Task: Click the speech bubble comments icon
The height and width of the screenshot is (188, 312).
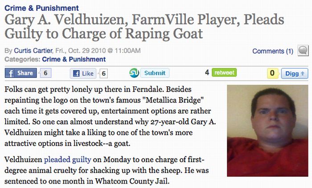Action: pyautogui.click(x=303, y=50)
